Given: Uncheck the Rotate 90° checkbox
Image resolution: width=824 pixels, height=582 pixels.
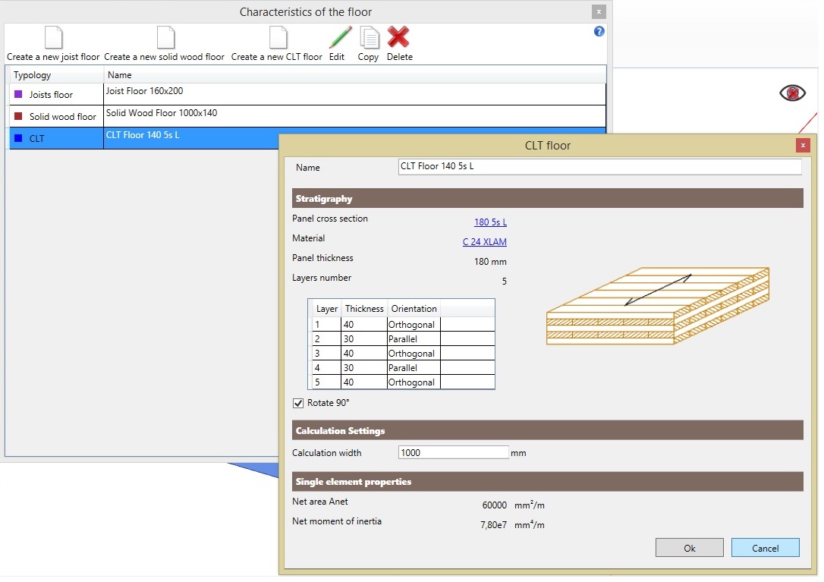Looking at the screenshot, I should point(298,403).
